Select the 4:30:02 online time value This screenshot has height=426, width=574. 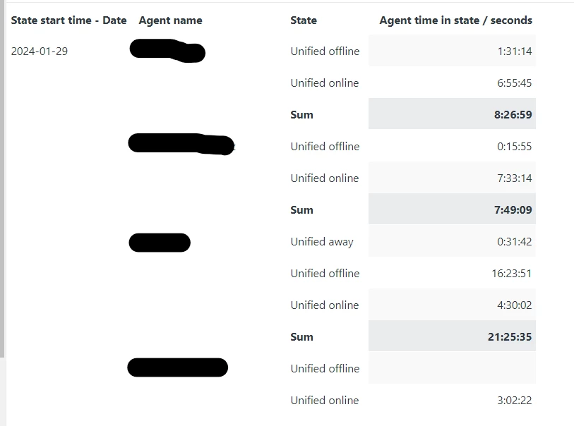tap(514, 305)
